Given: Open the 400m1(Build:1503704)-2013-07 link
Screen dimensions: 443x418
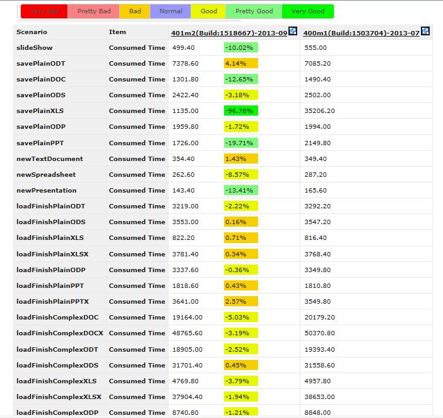Looking at the screenshot, I should click(x=362, y=33).
